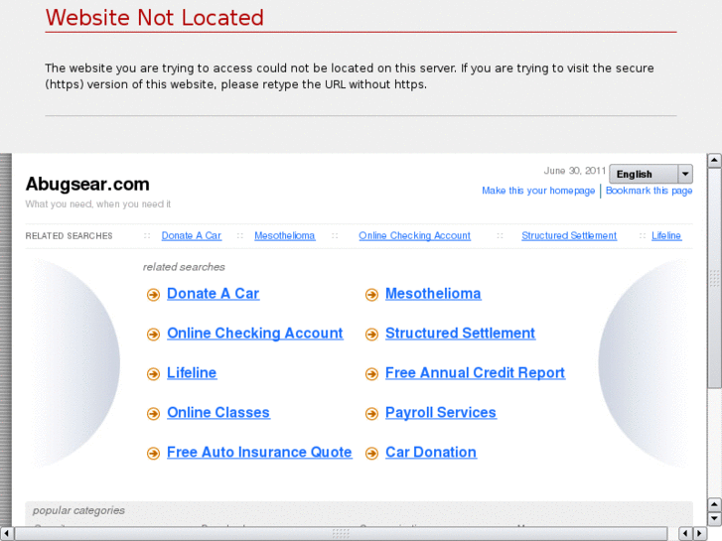Click the horizontal scrollbar right arrow at far right
The image size is (722, 541).
pos(700,533)
